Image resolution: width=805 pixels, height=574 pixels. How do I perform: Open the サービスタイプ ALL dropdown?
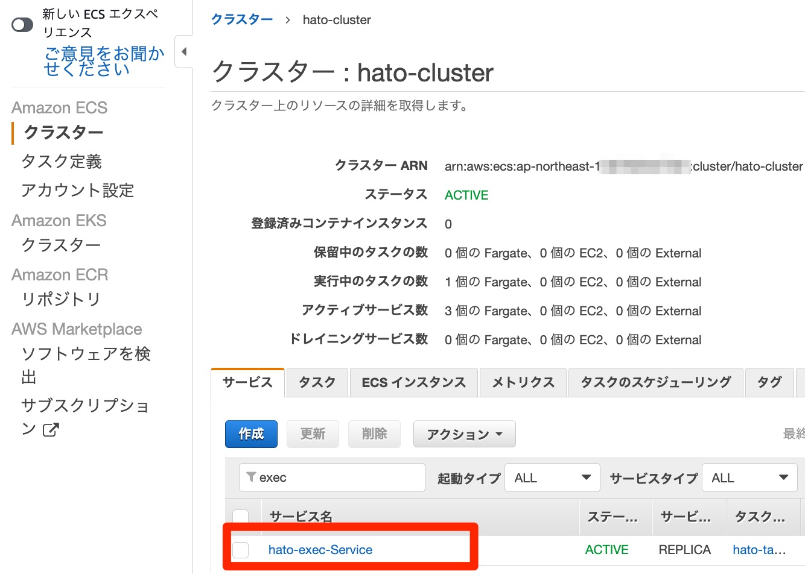point(749,478)
